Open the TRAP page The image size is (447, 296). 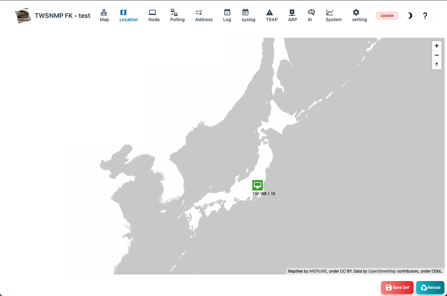pos(272,16)
